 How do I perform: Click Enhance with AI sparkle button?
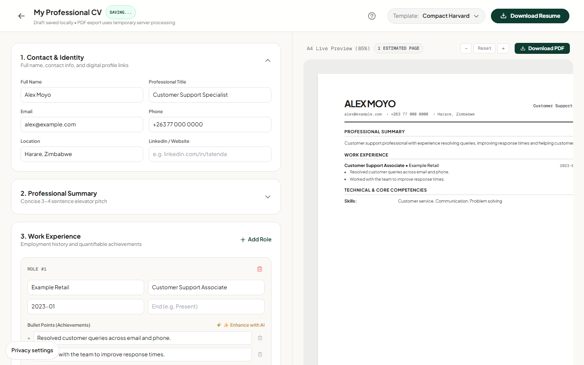click(x=240, y=325)
